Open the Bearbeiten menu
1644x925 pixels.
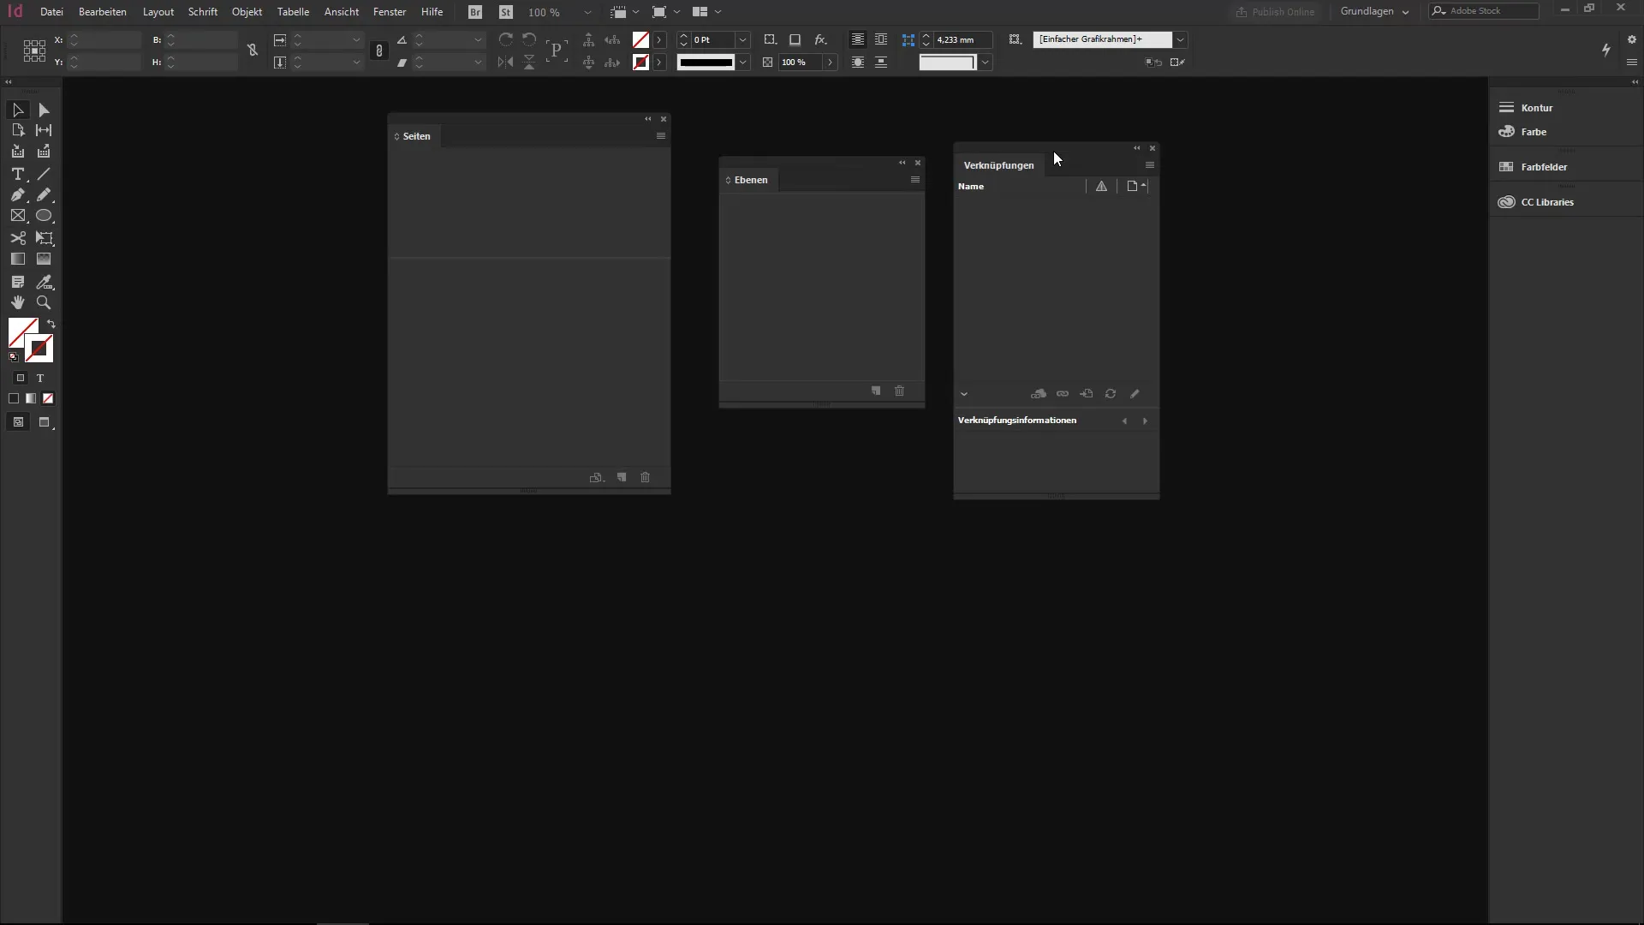click(x=103, y=12)
